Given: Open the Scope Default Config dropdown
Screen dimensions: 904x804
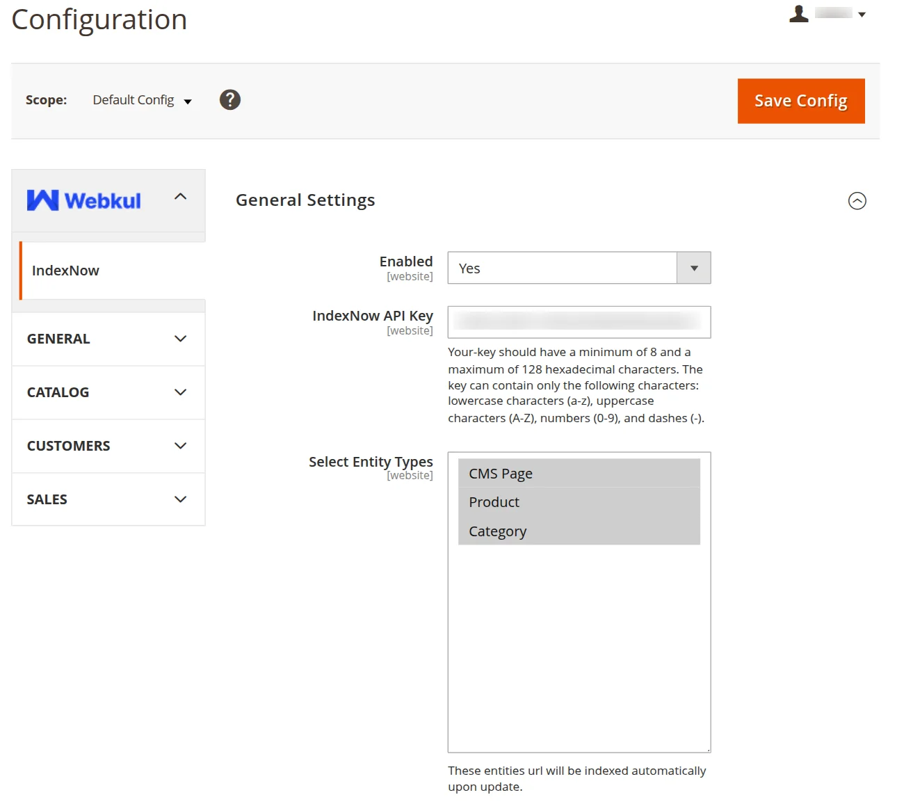Looking at the screenshot, I should coord(142,100).
